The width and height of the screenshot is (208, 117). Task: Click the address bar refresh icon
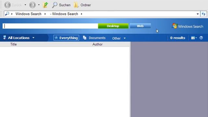coord(203,14)
